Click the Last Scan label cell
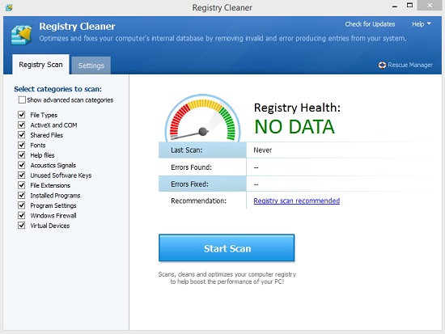Screen dimensions: 445x334 pyautogui.click(x=202, y=150)
